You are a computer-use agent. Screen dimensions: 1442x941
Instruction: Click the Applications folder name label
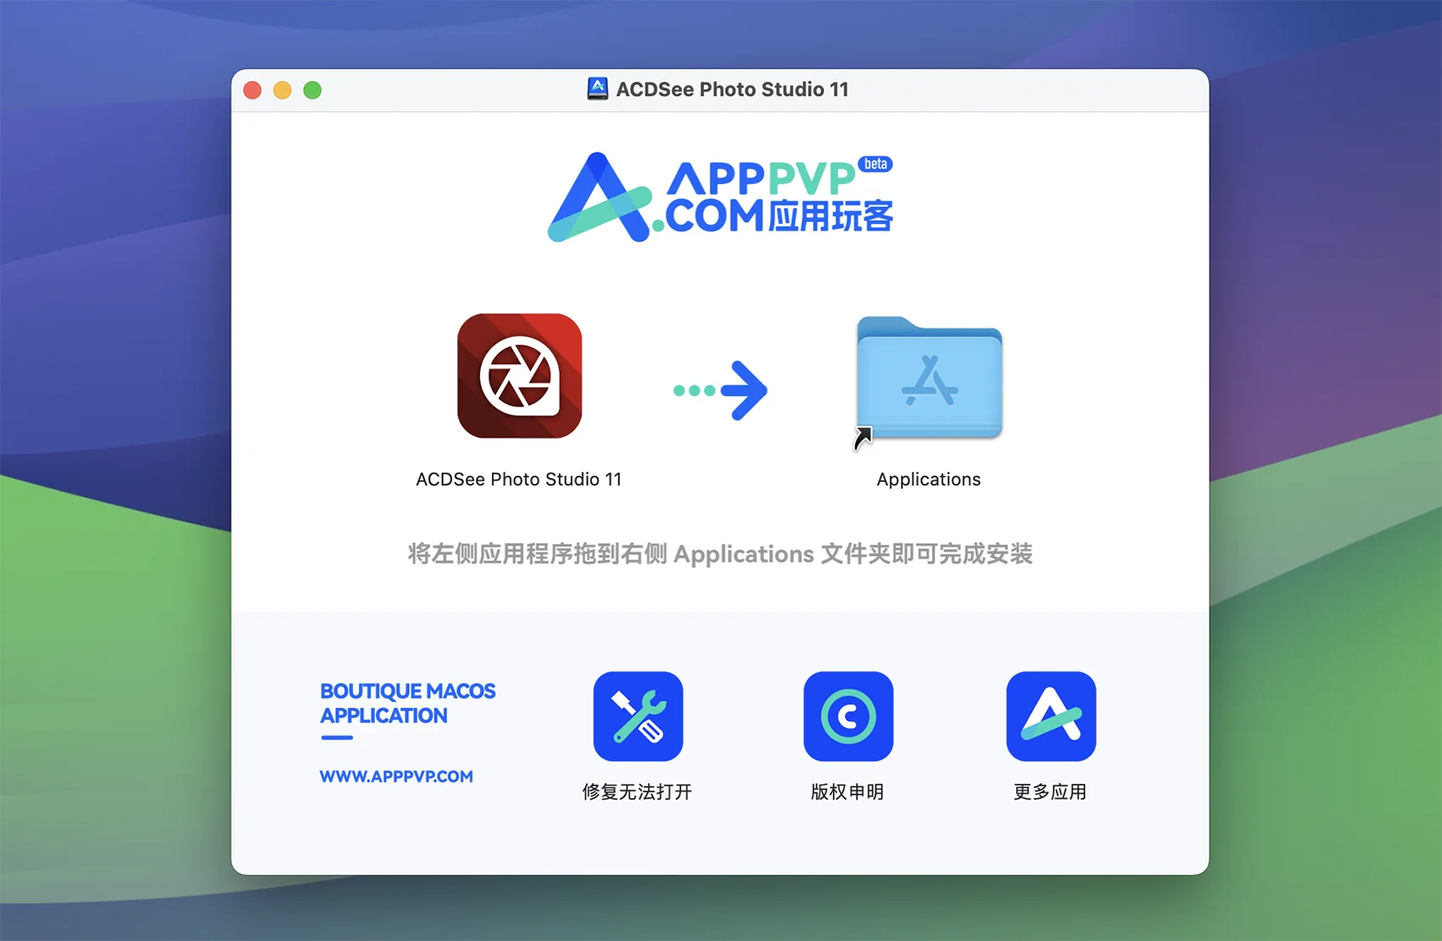pos(929,479)
